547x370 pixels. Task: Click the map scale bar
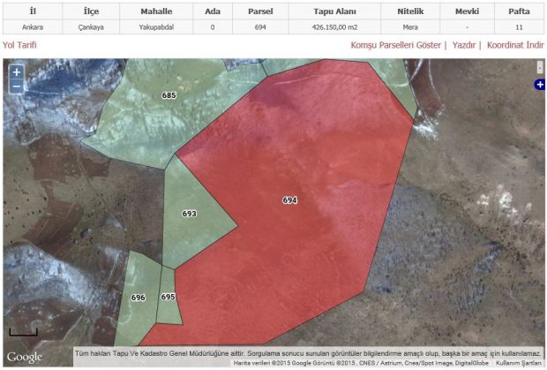pyautogui.click(x=23, y=334)
